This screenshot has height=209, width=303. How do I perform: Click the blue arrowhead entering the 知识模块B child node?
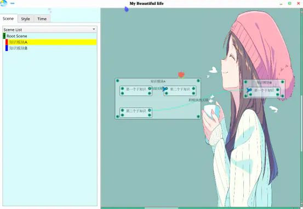[249, 90]
